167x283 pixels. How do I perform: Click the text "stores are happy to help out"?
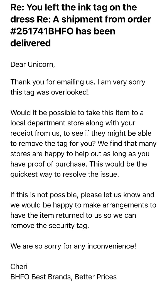tap(51, 153)
